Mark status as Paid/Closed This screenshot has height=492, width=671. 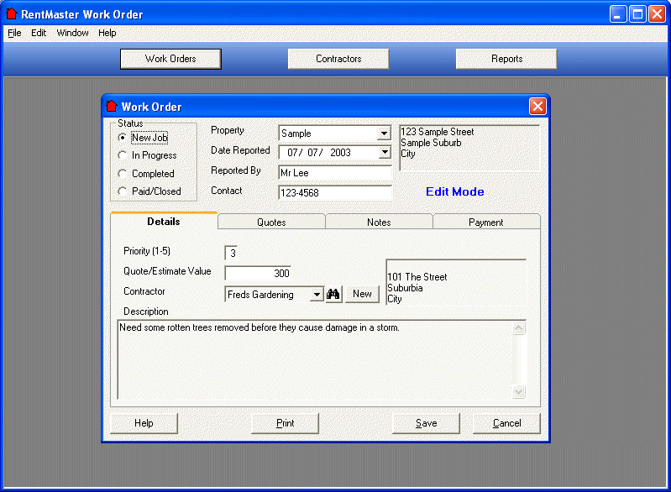[x=123, y=191]
